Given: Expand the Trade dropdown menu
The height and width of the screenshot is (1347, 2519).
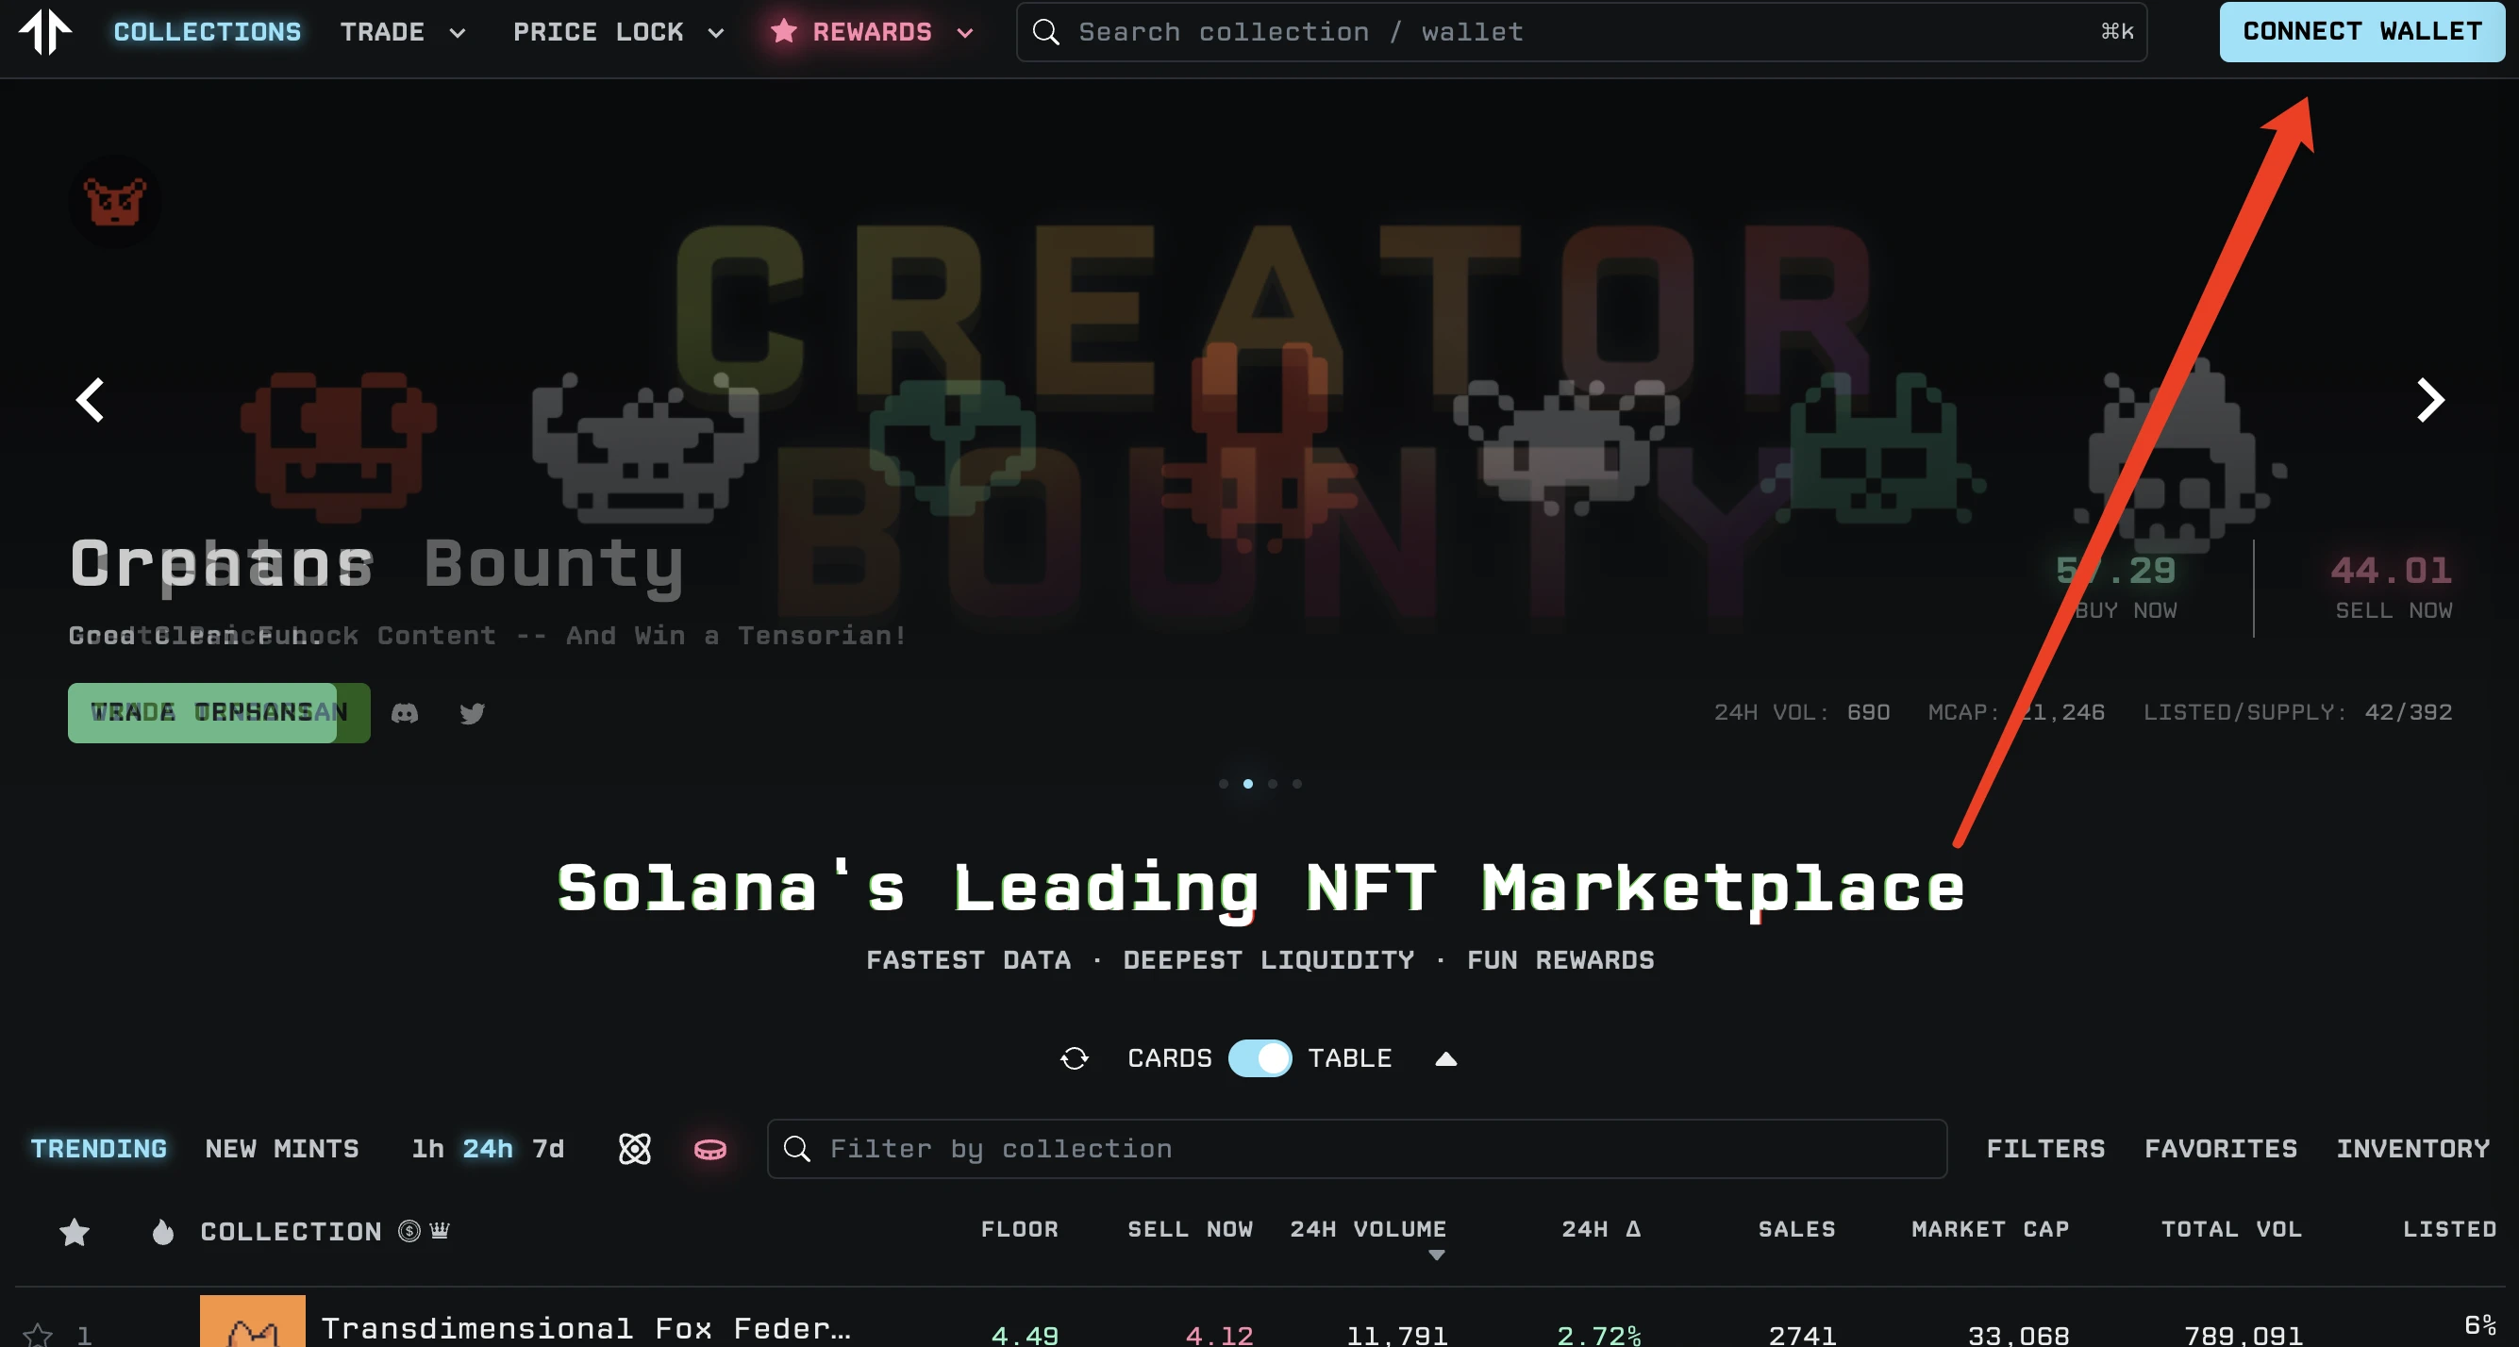Looking at the screenshot, I should click(x=402, y=32).
